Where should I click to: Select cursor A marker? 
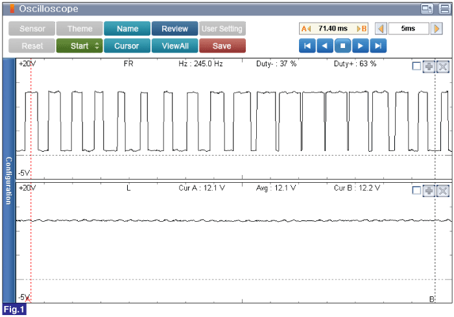click(x=305, y=29)
